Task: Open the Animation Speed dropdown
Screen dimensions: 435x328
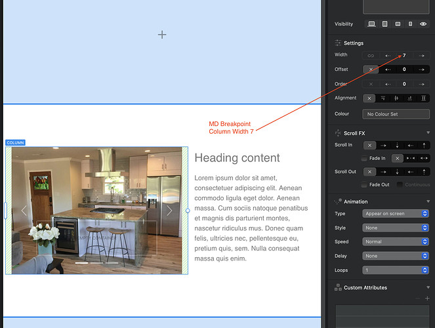Action: pos(396,241)
